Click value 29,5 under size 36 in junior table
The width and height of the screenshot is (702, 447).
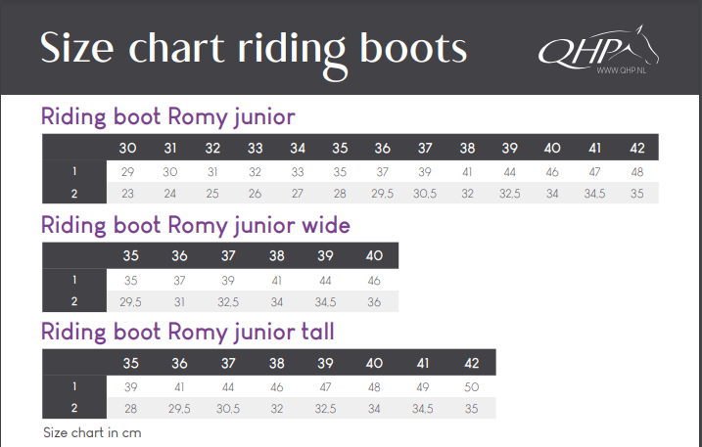pyautogui.click(x=383, y=194)
